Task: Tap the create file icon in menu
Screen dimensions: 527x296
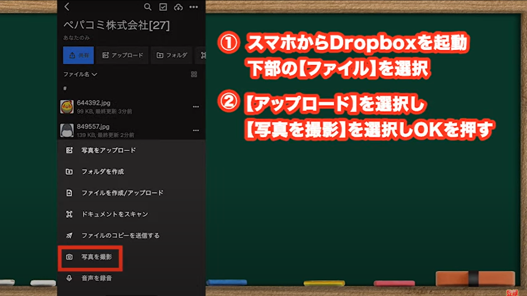Action: 69,193
